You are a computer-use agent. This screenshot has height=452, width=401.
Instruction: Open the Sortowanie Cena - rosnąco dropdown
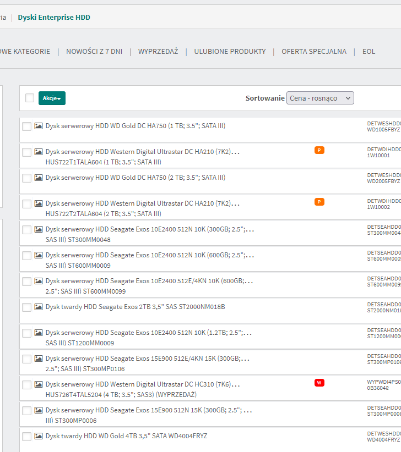pyautogui.click(x=320, y=98)
